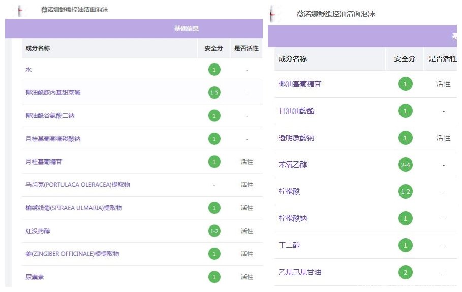Click the 1-2 safety badge beside 柠檬酸
Viewport: 462px width, 292px height.
406,191
